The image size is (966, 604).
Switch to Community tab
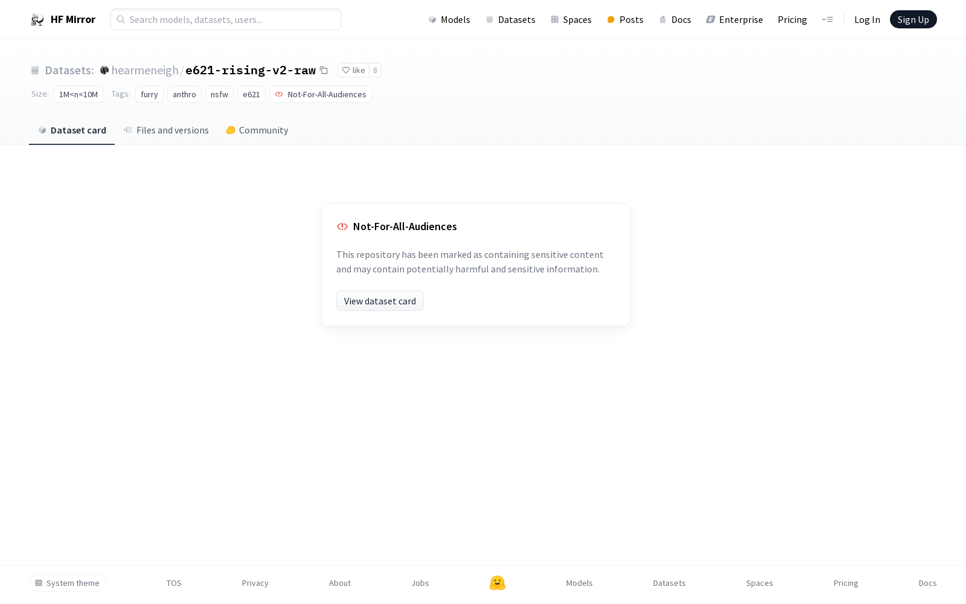point(257,130)
